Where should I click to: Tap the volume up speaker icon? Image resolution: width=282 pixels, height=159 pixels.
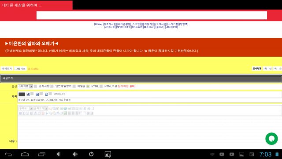coord(75,154)
